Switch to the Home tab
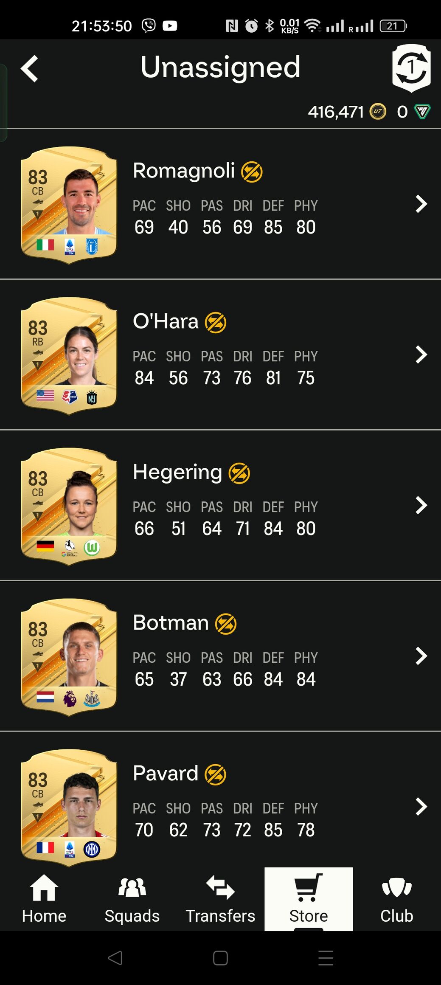Screen dimensions: 441x985 (x=44, y=899)
